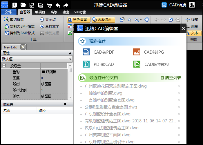Click the zoom window magnifier icon
Image resolution: width=203 pixels, height=145 pixels.
click(129, 20)
